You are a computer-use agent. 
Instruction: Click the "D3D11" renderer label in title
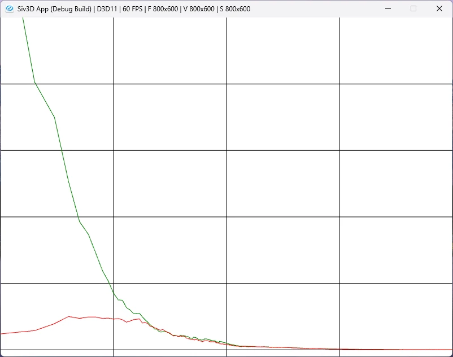[x=107, y=9]
